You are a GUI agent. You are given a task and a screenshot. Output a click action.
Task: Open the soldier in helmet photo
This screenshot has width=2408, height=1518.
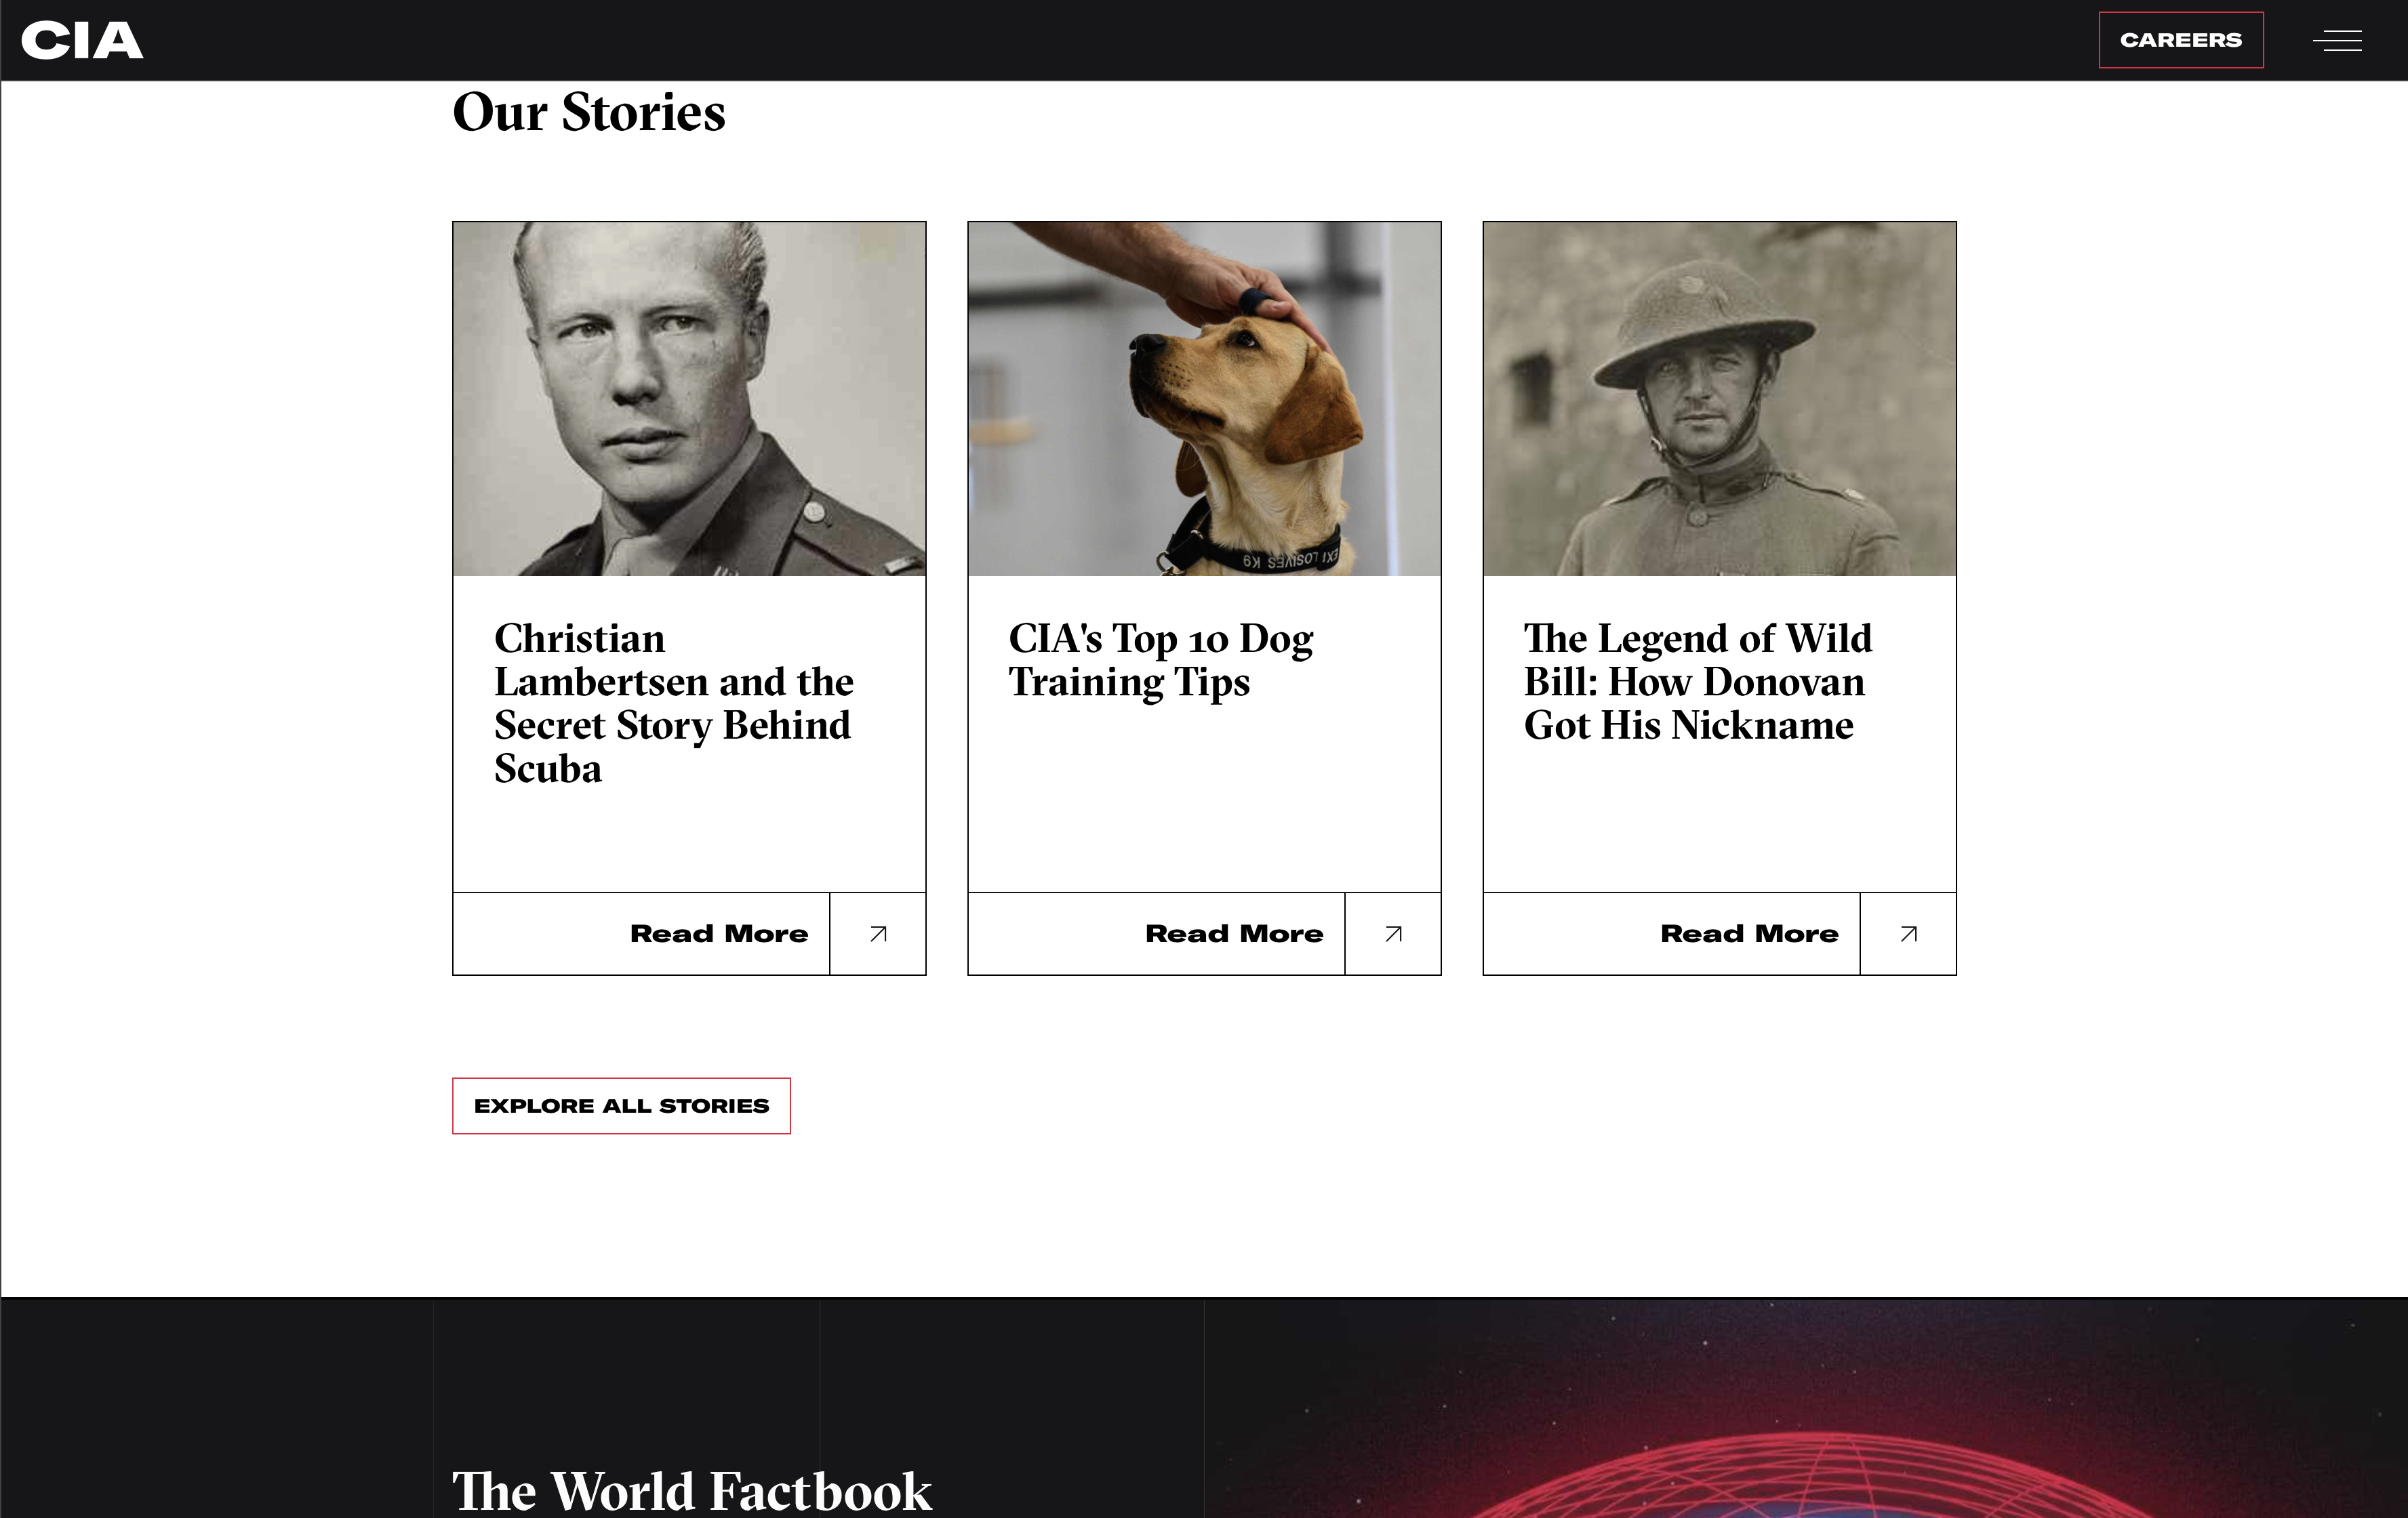tap(1719, 398)
